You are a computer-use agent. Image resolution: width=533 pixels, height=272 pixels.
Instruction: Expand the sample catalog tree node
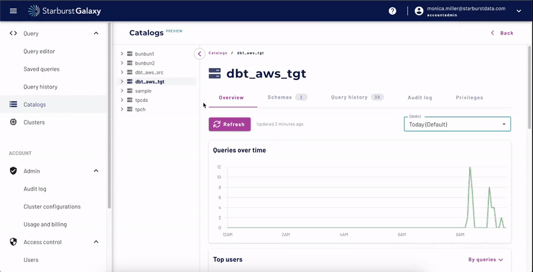(x=122, y=91)
